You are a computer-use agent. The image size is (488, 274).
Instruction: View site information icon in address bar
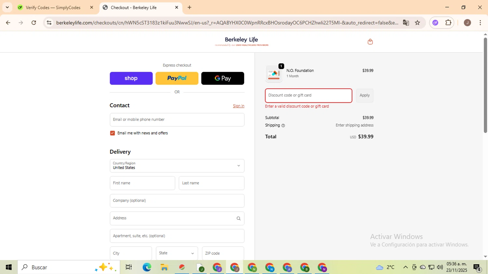[49, 23]
